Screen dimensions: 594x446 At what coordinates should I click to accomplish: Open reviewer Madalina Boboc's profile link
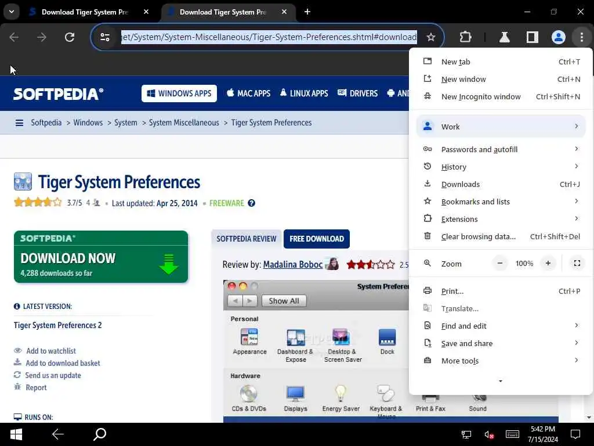293,264
